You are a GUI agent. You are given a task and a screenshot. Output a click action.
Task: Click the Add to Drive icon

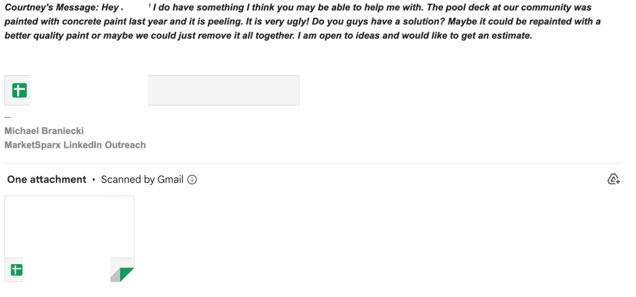614,180
